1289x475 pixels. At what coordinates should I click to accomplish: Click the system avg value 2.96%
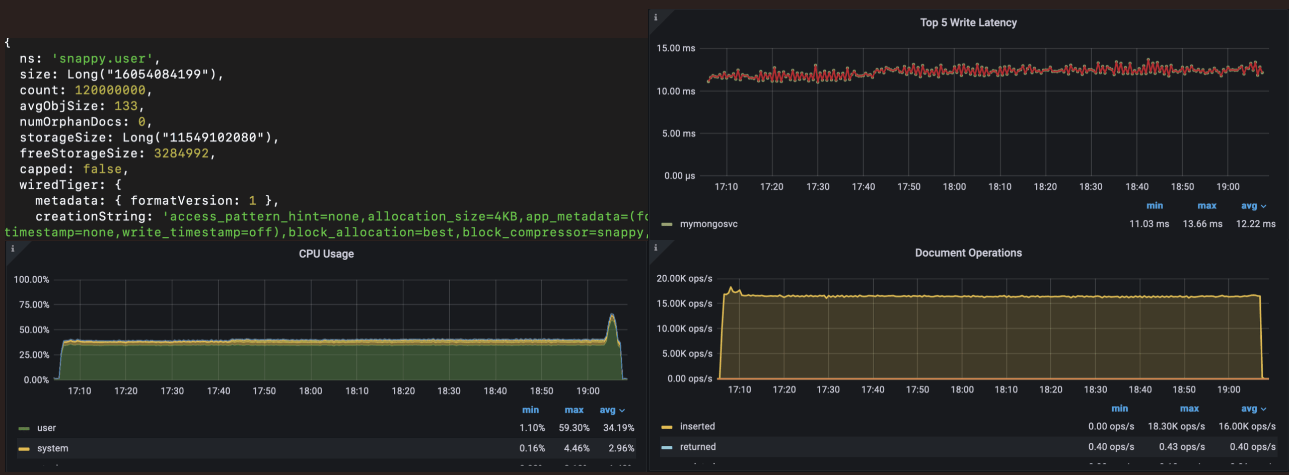point(621,448)
